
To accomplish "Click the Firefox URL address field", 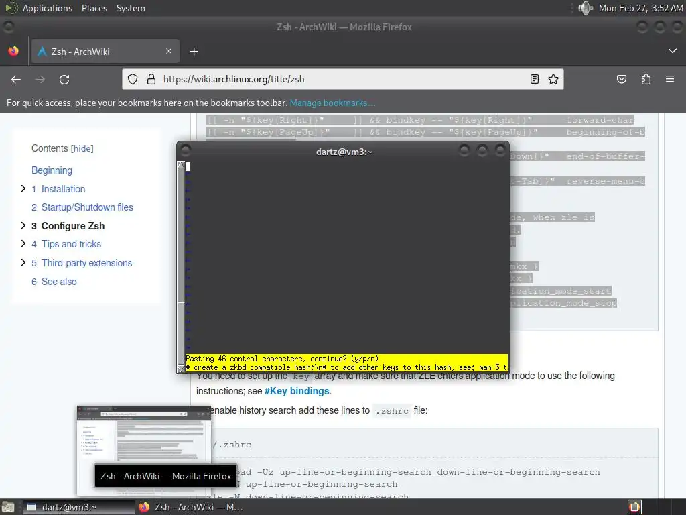I will pyautogui.click(x=344, y=79).
